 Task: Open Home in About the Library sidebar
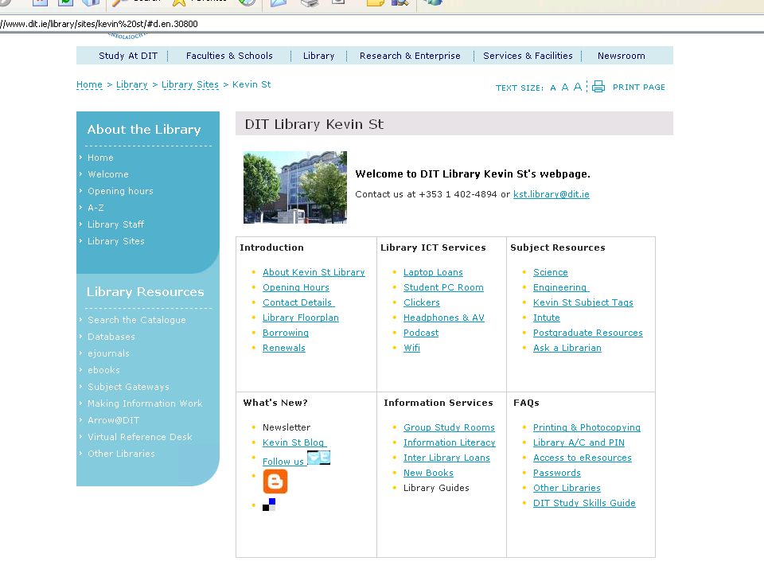coord(100,158)
